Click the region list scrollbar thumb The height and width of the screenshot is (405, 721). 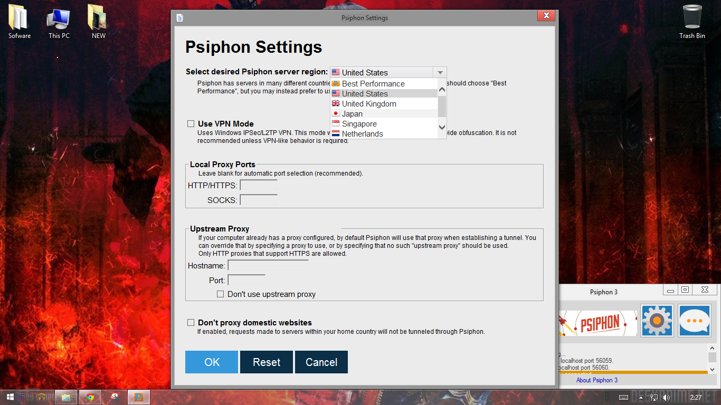[442, 106]
